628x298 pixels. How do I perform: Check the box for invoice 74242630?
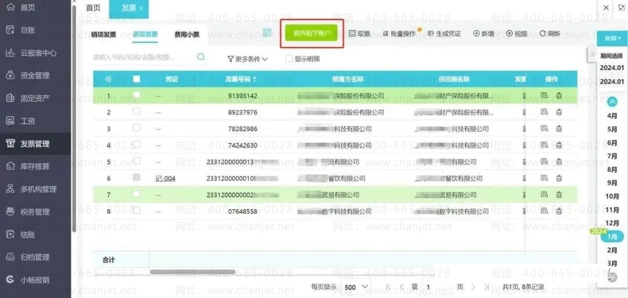[137, 144]
